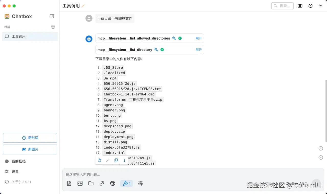327x194 pixels.
Task: Click the .localized file entry
Action: click(x=114, y=73)
